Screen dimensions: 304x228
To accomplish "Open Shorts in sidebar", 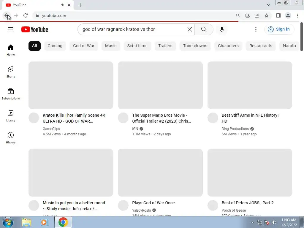I will pos(11,72).
